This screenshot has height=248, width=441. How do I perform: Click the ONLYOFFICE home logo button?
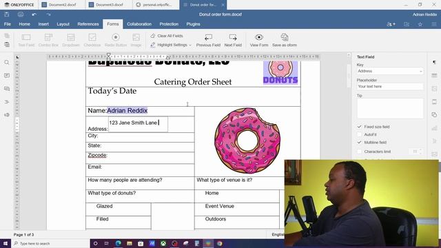pyautogui.click(x=19, y=5)
